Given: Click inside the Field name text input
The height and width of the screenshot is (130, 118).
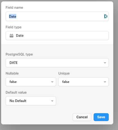Looking at the screenshot, I should click(x=57, y=16).
